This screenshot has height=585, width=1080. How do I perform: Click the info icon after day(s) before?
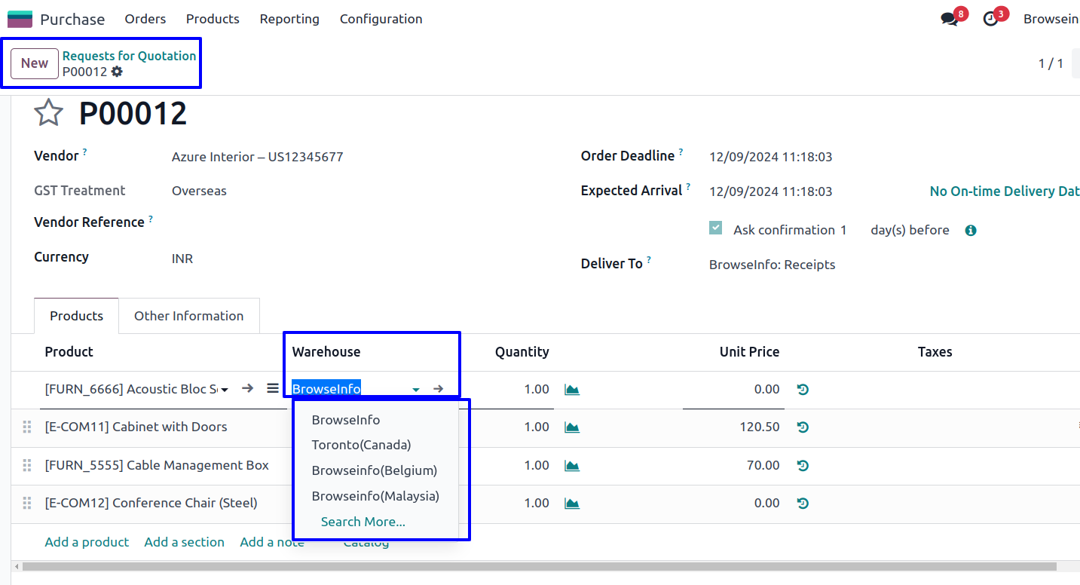tap(971, 231)
